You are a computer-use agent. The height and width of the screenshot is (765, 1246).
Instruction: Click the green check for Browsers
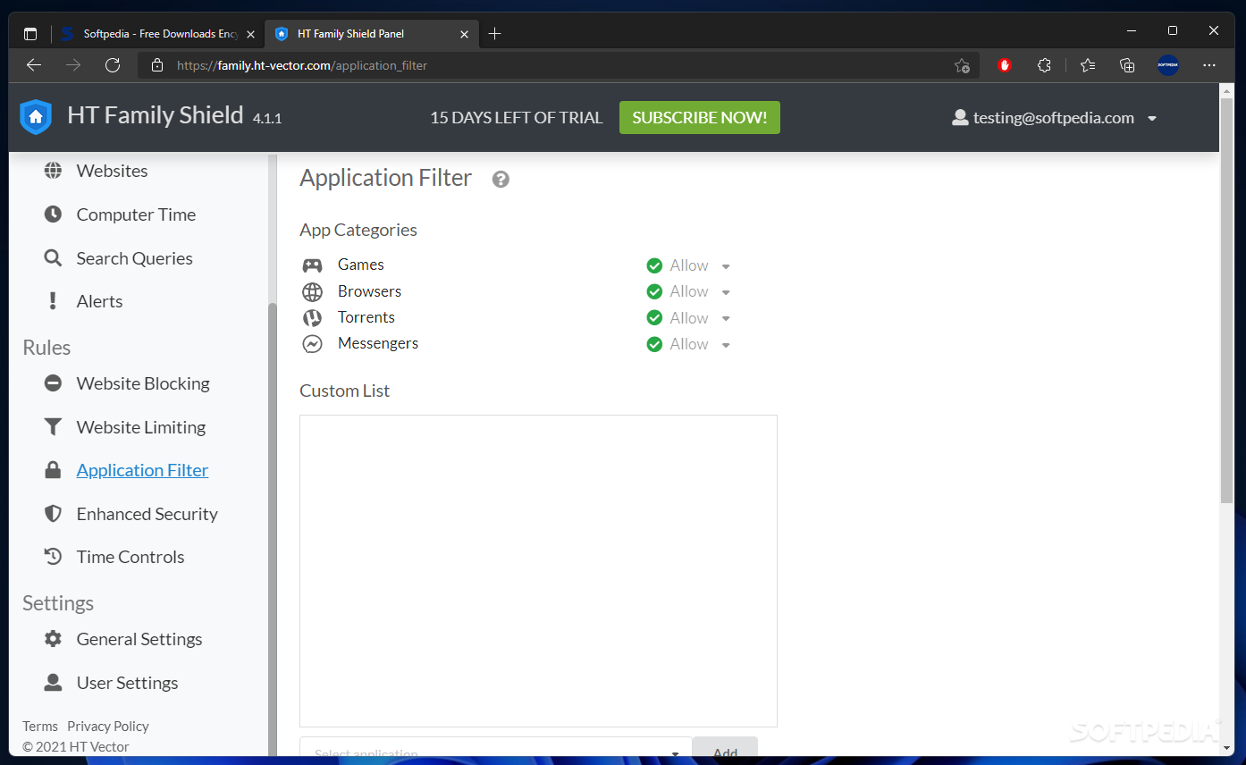tap(654, 291)
